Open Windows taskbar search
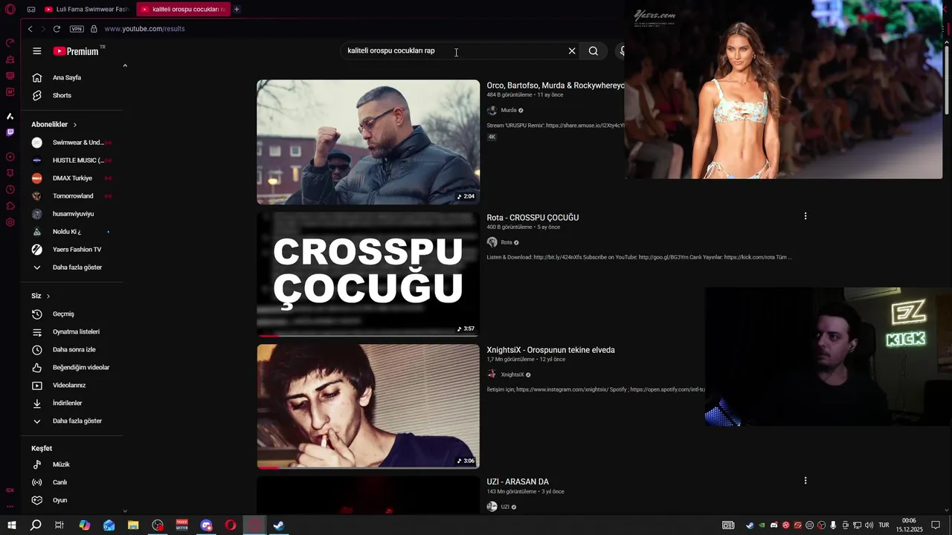 [36, 525]
